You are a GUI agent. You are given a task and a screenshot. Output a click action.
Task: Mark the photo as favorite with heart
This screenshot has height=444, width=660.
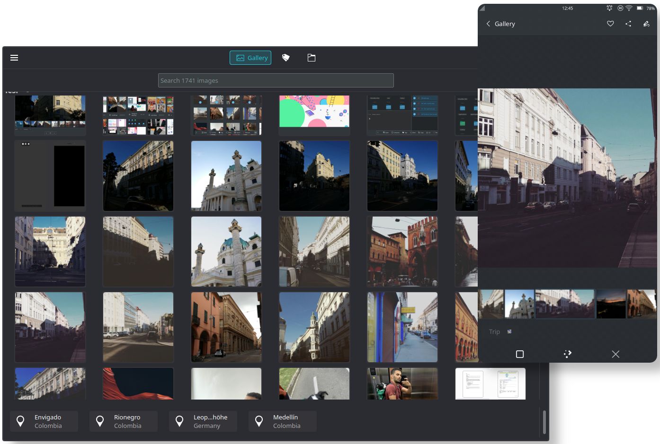[x=610, y=24]
